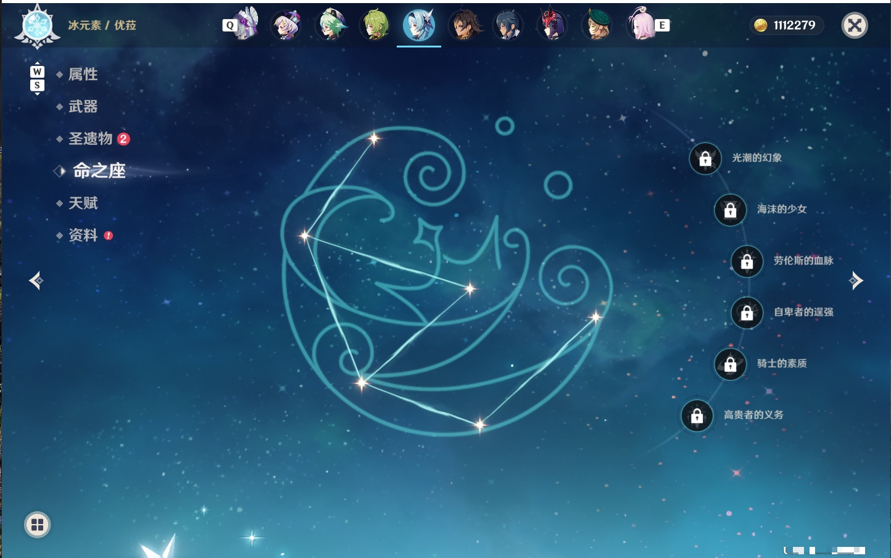
Task: Click the Cryo element snowflake emblem
Action: pyautogui.click(x=38, y=27)
